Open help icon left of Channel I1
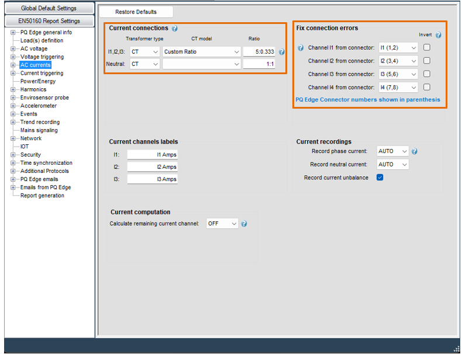This screenshot has height=354, width=462. click(x=301, y=48)
